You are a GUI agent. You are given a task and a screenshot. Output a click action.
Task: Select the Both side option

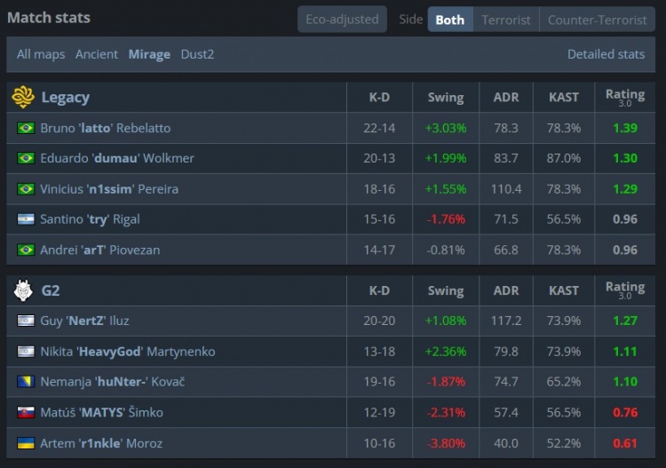(450, 20)
